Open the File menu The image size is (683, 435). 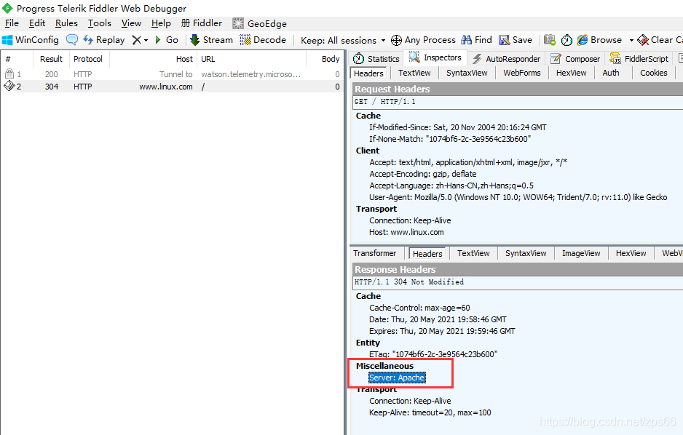click(12, 23)
